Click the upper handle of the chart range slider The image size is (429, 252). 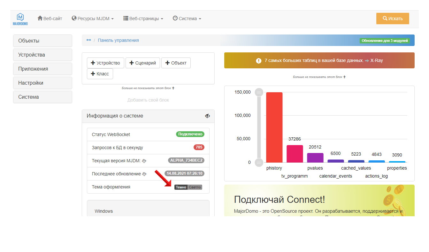(x=259, y=93)
